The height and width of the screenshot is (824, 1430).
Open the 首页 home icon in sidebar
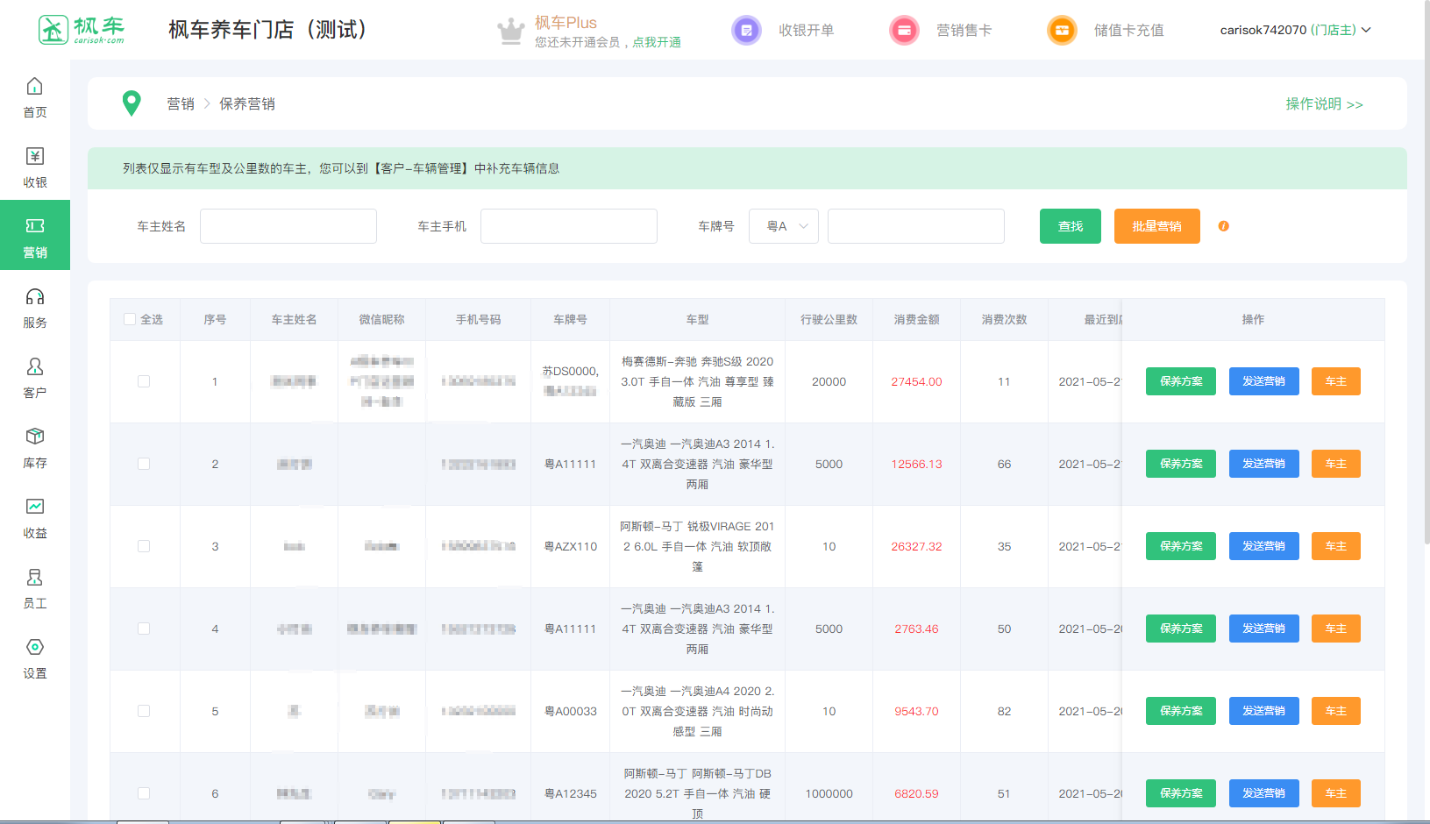(x=34, y=87)
